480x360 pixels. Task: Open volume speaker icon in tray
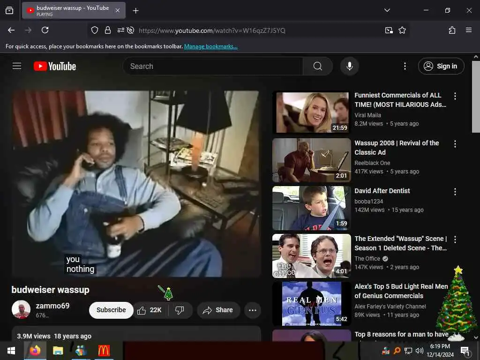(419, 351)
